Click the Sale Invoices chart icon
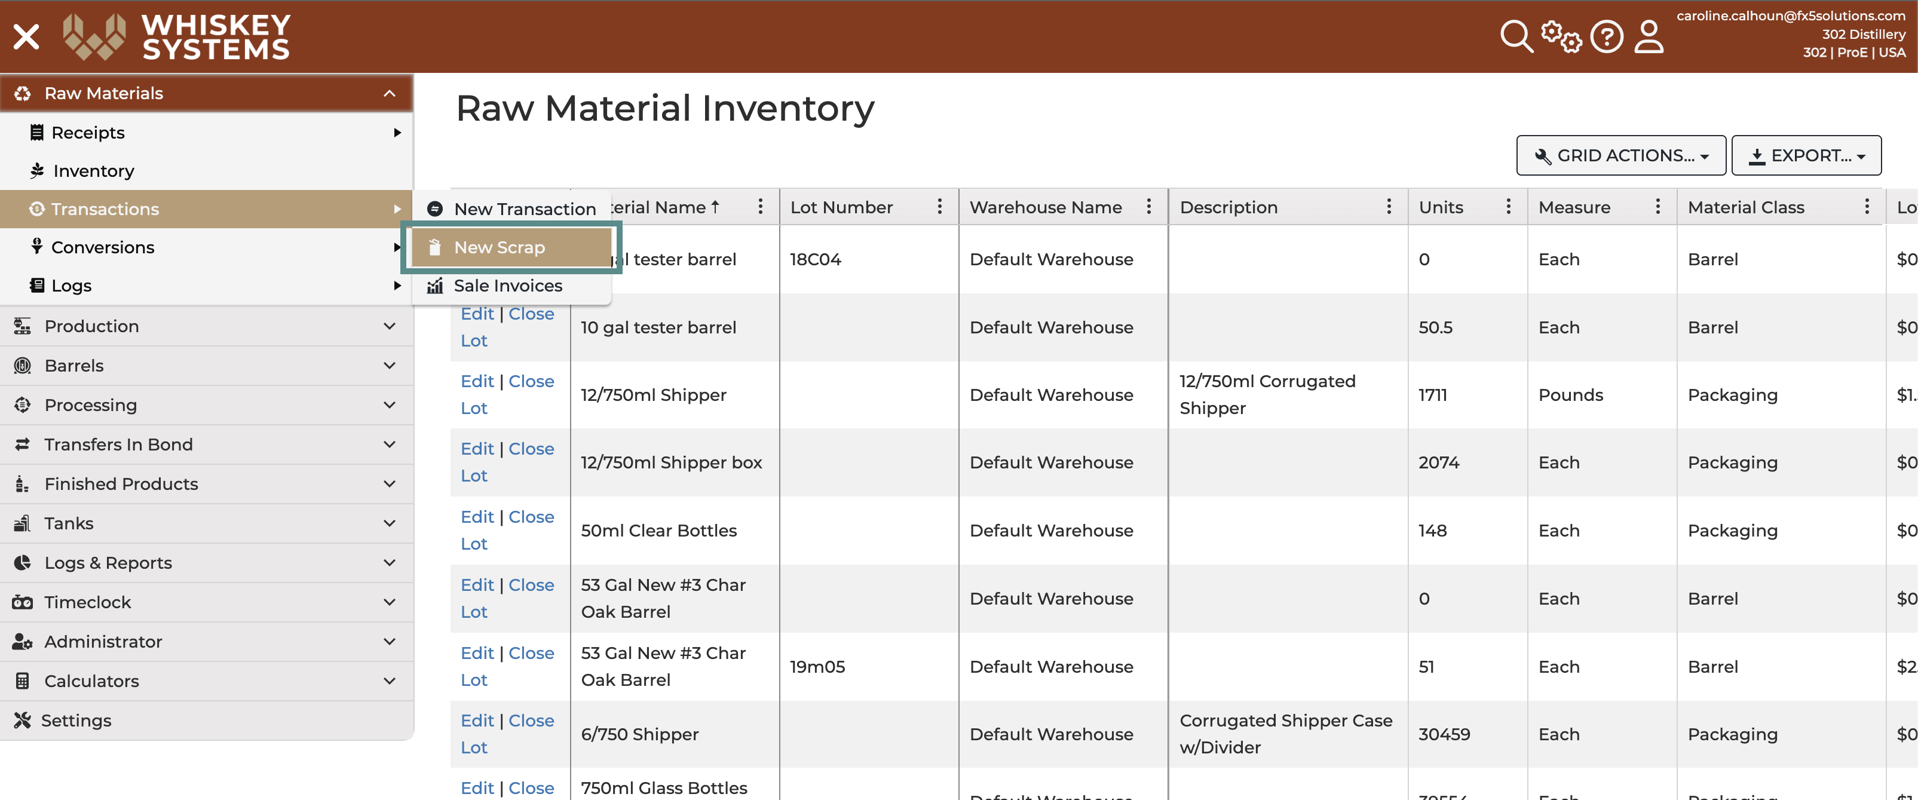Viewport: 1918px width, 800px height. pyautogui.click(x=435, y=286)
